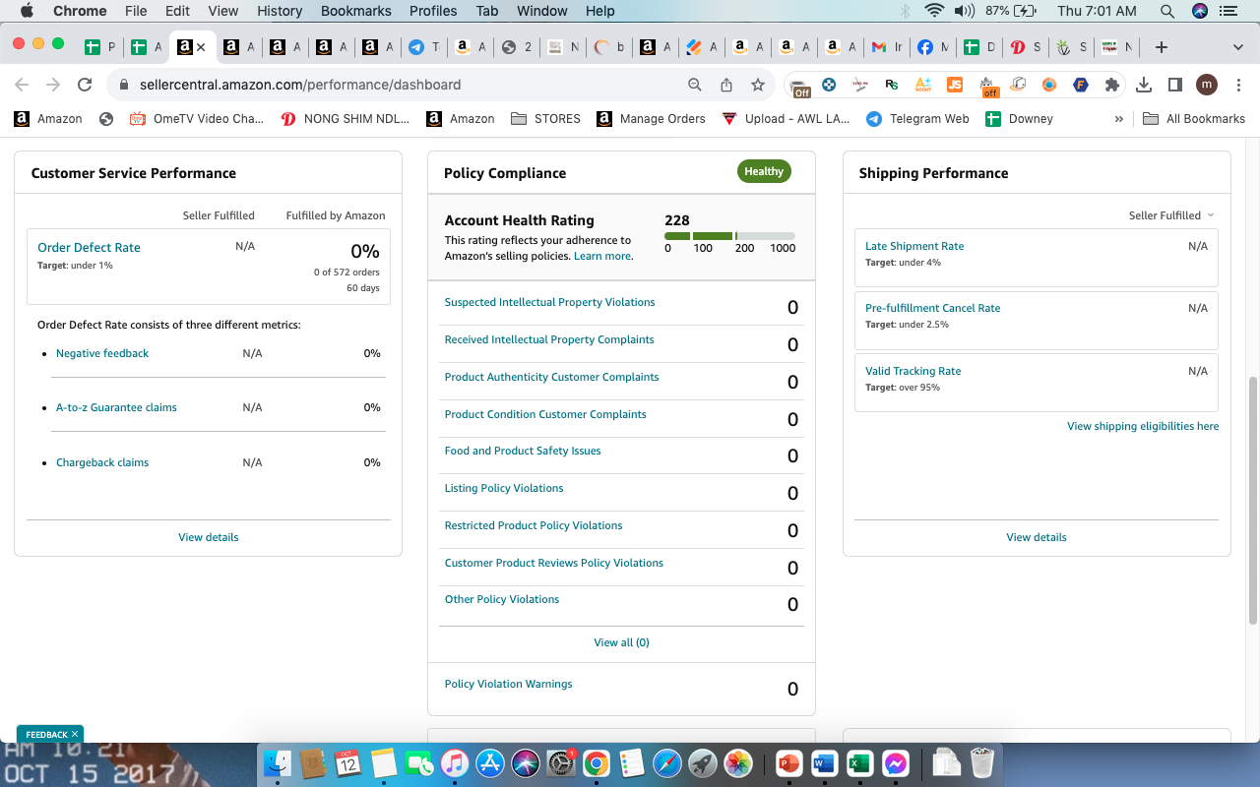The width and height of the screenshot is (1260, 787).
Task: Open System Preferences from the Dock
Action: [x=561, y=762]
